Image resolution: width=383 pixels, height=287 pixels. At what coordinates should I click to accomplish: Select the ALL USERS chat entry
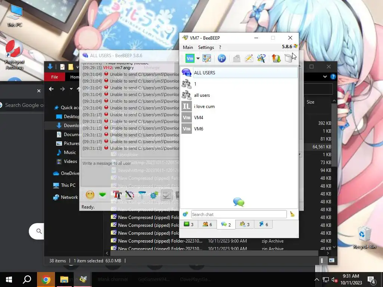[x=239, y=73]
